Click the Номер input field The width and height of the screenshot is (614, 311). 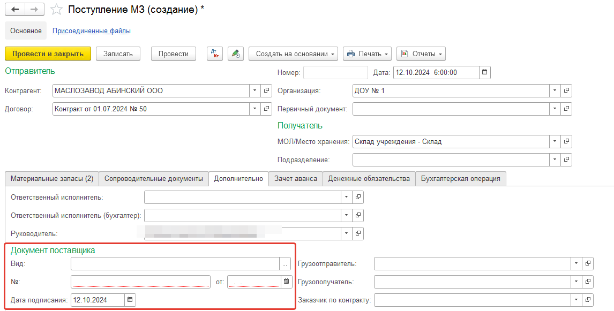pos(335,73)
